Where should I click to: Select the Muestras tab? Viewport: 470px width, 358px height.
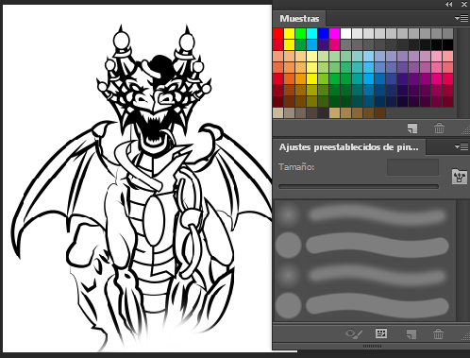point(299,19)
